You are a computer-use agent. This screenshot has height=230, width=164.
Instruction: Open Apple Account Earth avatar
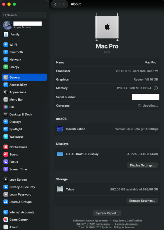8,25
